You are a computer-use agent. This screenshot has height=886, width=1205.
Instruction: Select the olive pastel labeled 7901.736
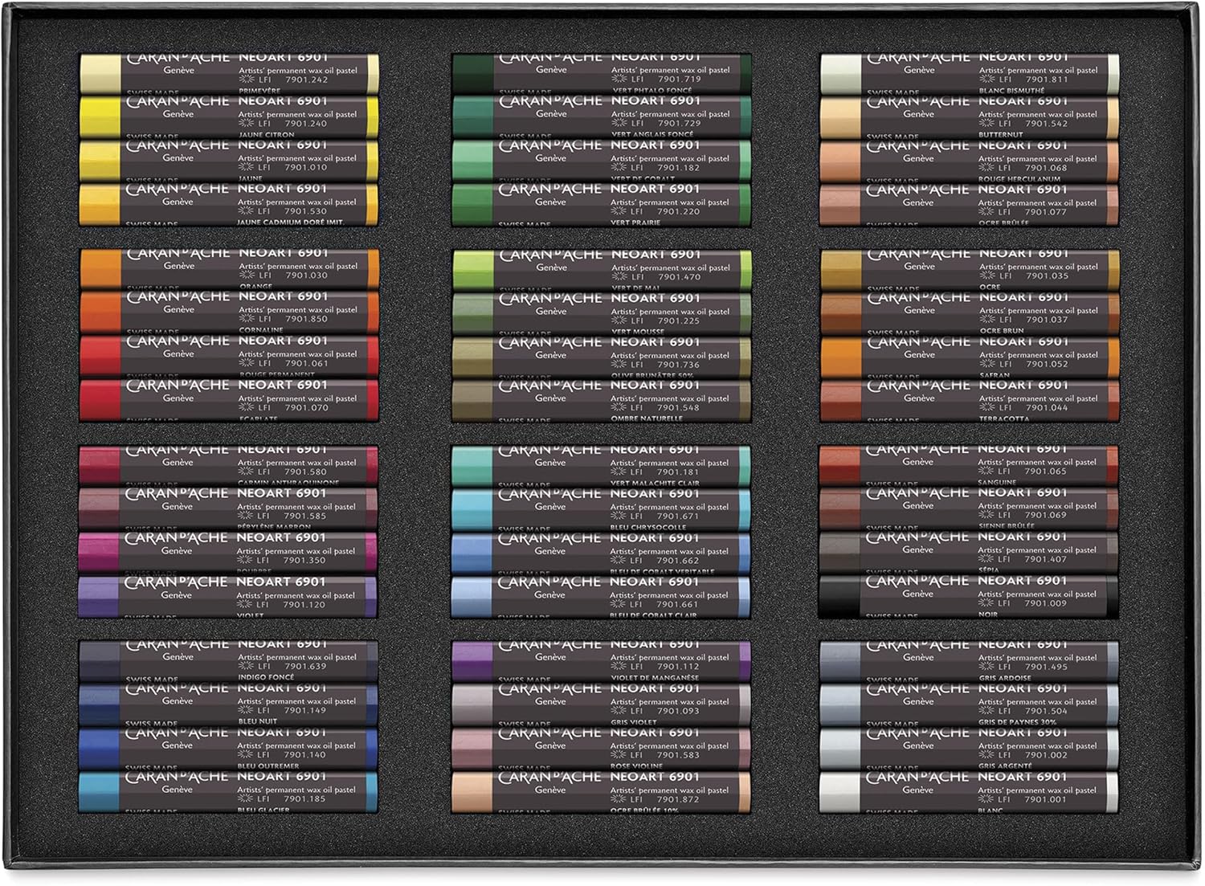tap(602, 357)
